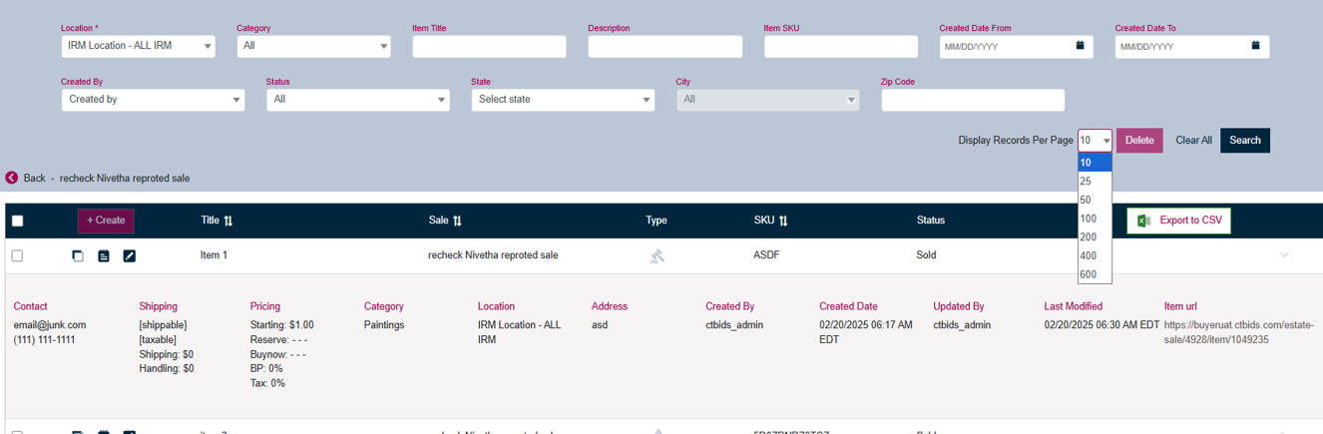1323x434 pixels.
Task: Select 200 records per page option
Action: [x=1095, y=237]
